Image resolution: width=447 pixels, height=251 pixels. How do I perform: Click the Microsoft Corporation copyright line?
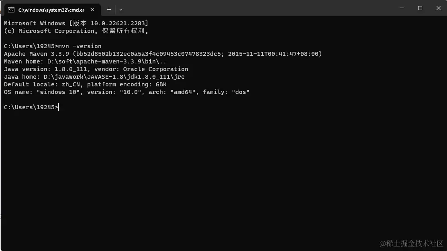tap(76, 31)
